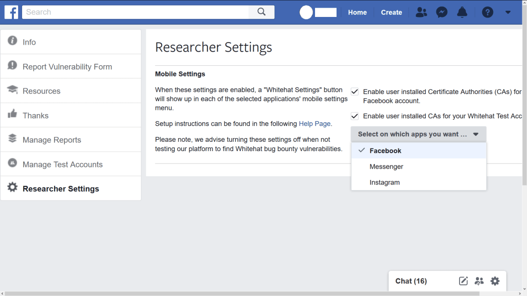Open the Thanks section
The width and height of the screenshot is (527, 296).
click(71, 116)
